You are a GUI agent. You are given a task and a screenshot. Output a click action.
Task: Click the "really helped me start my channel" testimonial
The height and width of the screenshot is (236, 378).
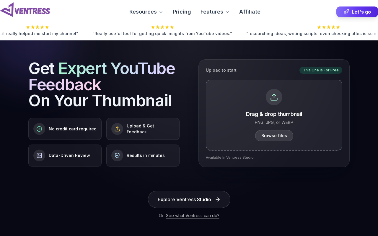(39, 34)
